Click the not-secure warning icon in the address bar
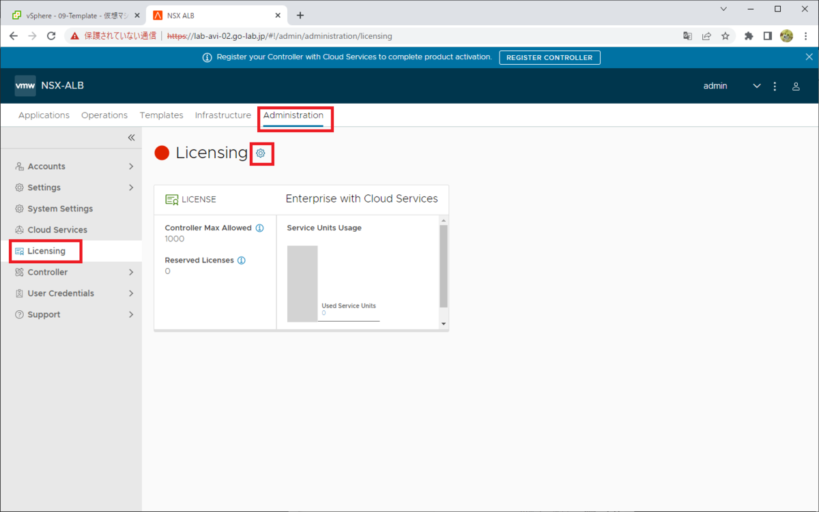819x512 pixels. tap(75, 36)
